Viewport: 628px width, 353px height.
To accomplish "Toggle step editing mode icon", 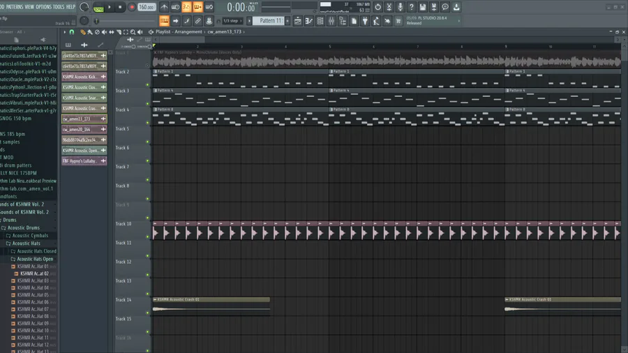I will pyautogui.click(x=186, y=21).
